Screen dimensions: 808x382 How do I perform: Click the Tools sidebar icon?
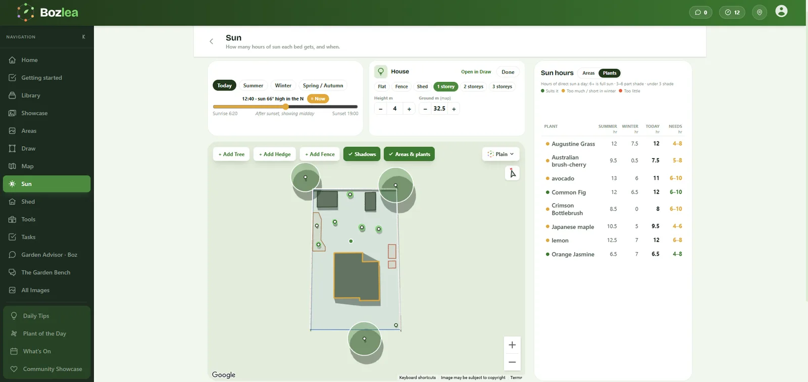tap(12, 219)
